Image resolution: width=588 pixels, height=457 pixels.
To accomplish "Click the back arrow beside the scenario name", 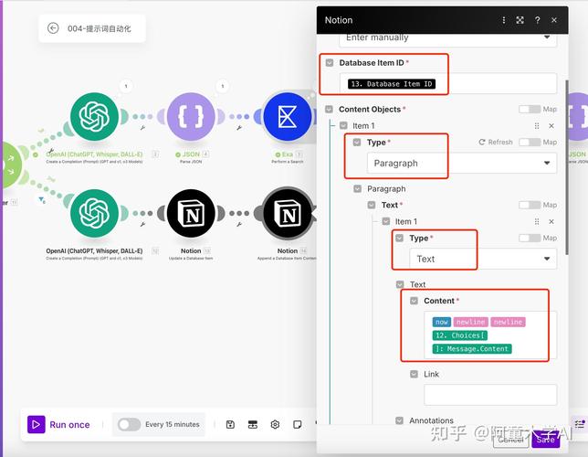I will point(53,28).
